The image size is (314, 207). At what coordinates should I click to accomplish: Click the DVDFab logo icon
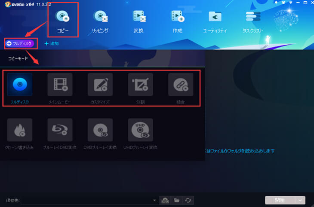coord(8,4)
